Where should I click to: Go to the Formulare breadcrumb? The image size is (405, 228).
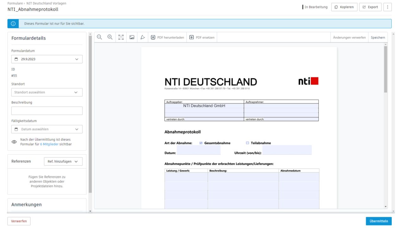click(15, 3)
